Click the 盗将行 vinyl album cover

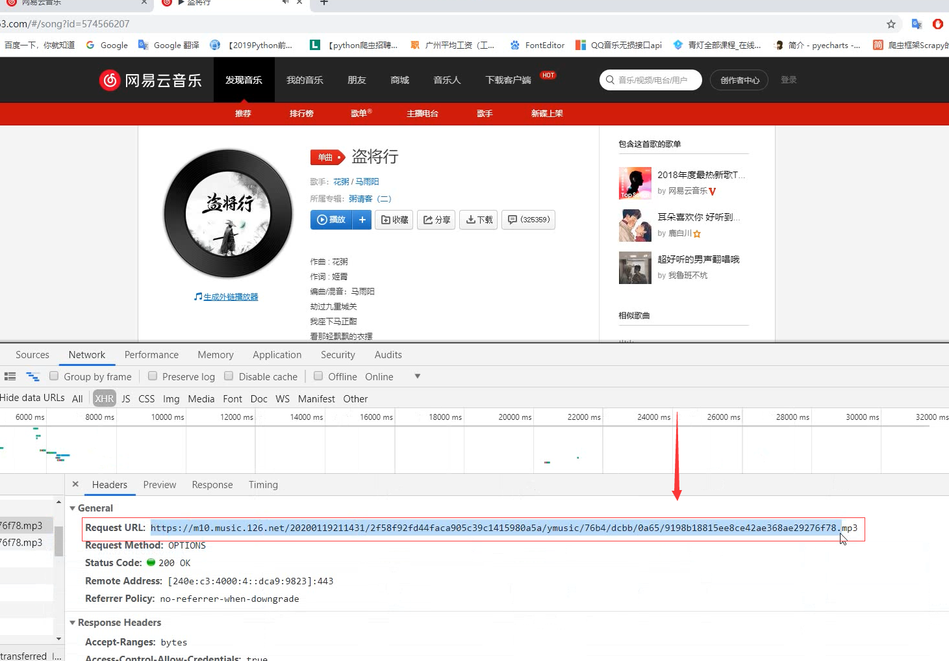(228, 213)
